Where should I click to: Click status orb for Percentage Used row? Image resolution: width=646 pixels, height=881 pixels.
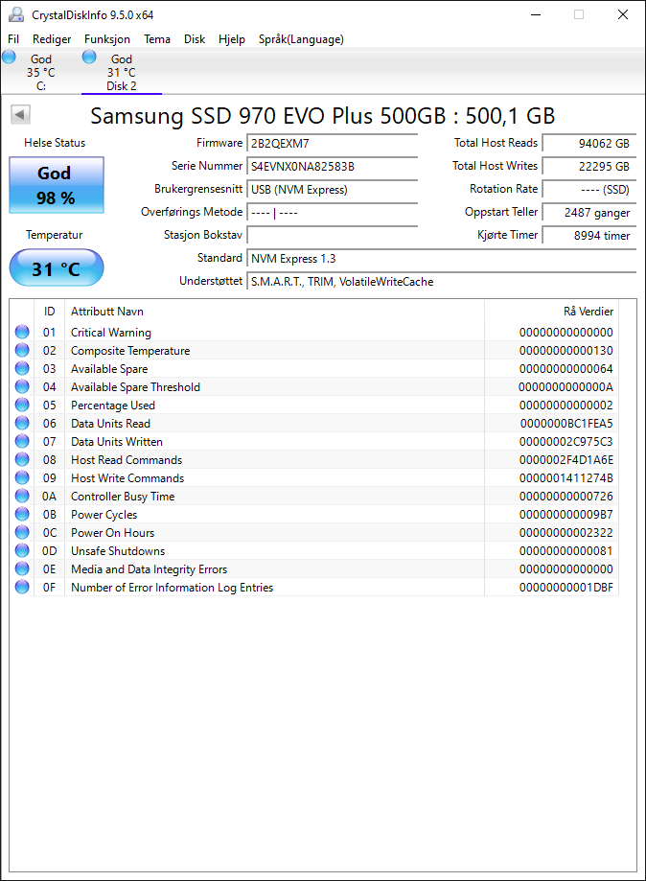click(22, 406)
